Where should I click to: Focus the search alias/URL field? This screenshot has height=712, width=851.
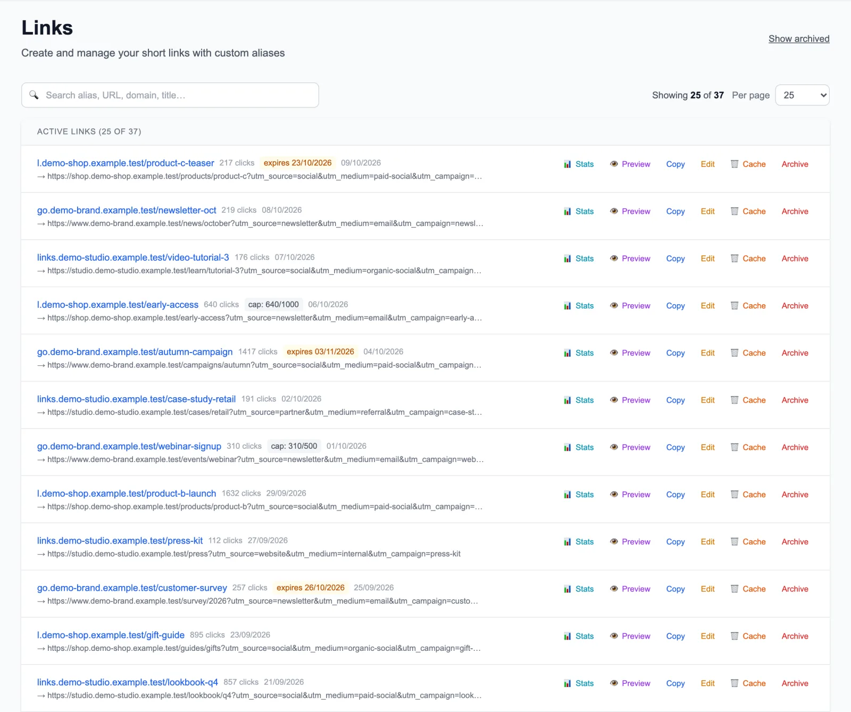coord(170,95)
